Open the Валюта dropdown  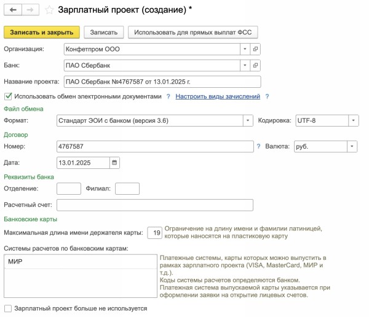(352, 147)
